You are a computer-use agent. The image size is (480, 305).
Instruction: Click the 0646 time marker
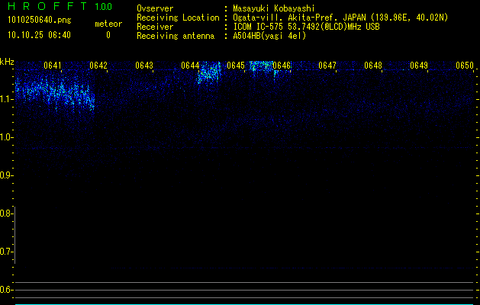point(282,66)
